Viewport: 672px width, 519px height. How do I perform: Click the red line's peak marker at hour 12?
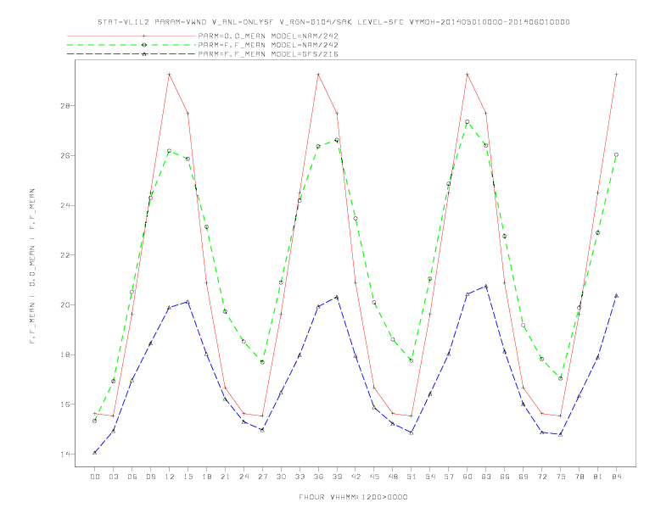click(x=170, y=75)
